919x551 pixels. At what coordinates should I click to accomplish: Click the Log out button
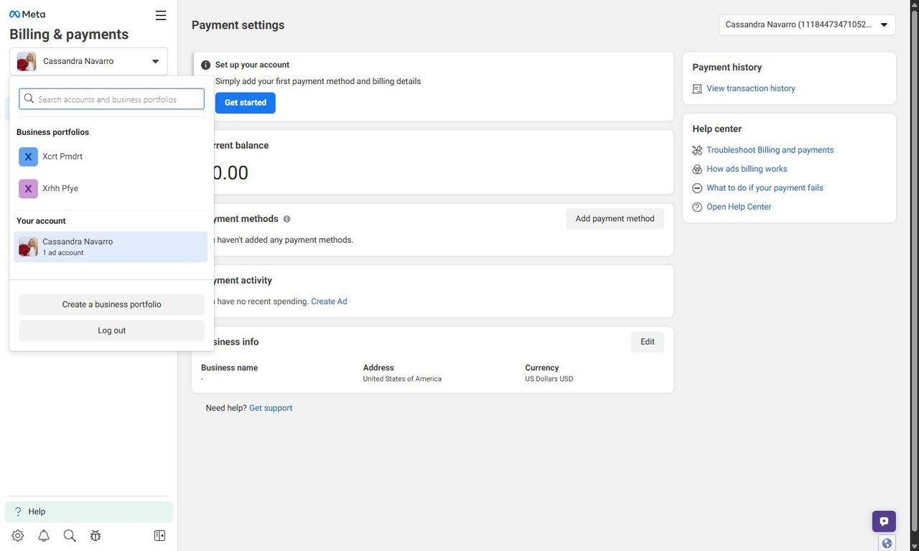[112, 330]
